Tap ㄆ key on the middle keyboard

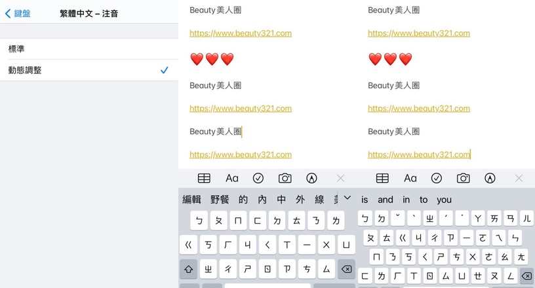(219, 221)
